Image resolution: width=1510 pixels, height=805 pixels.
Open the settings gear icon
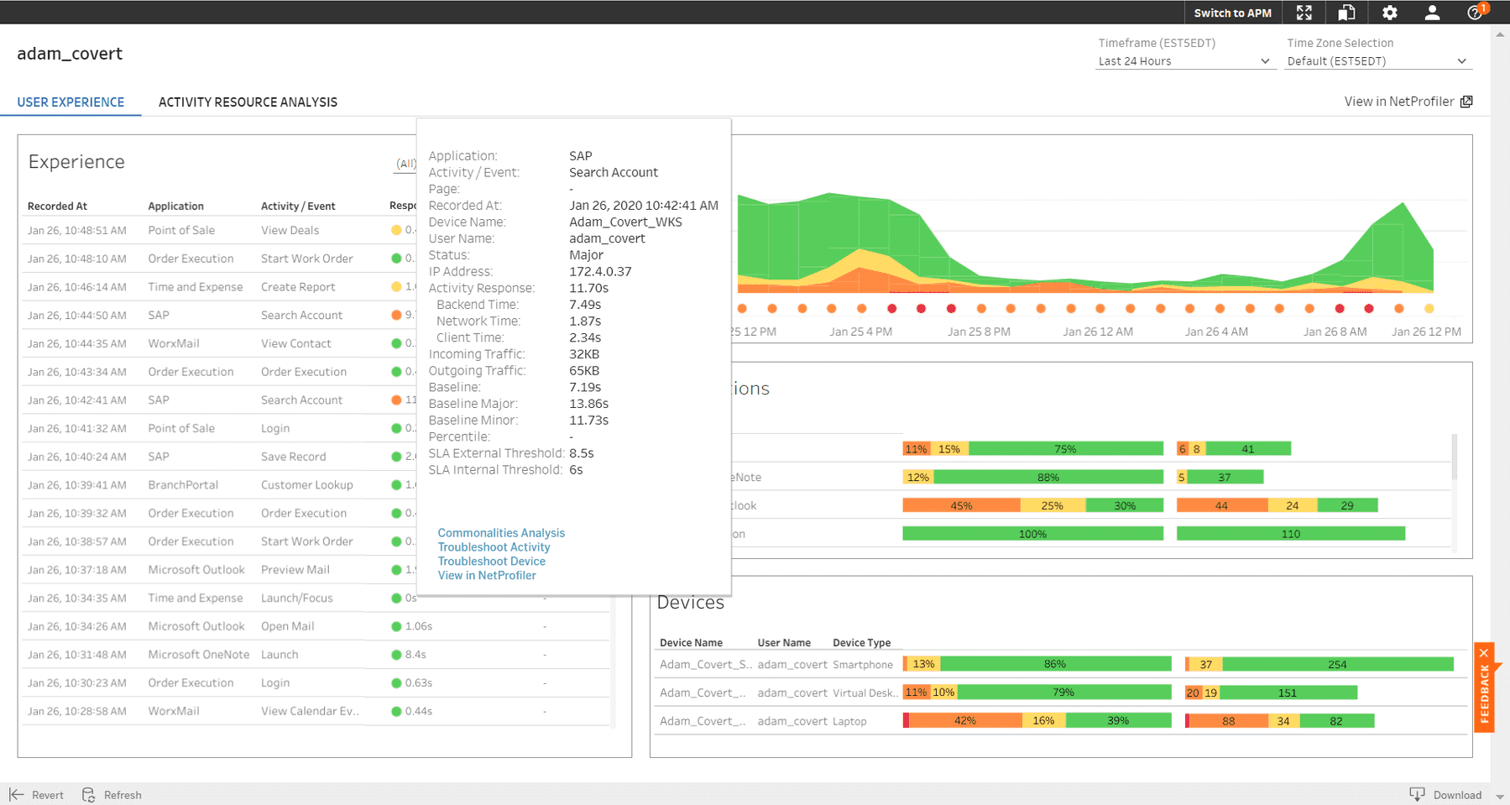1389,12
